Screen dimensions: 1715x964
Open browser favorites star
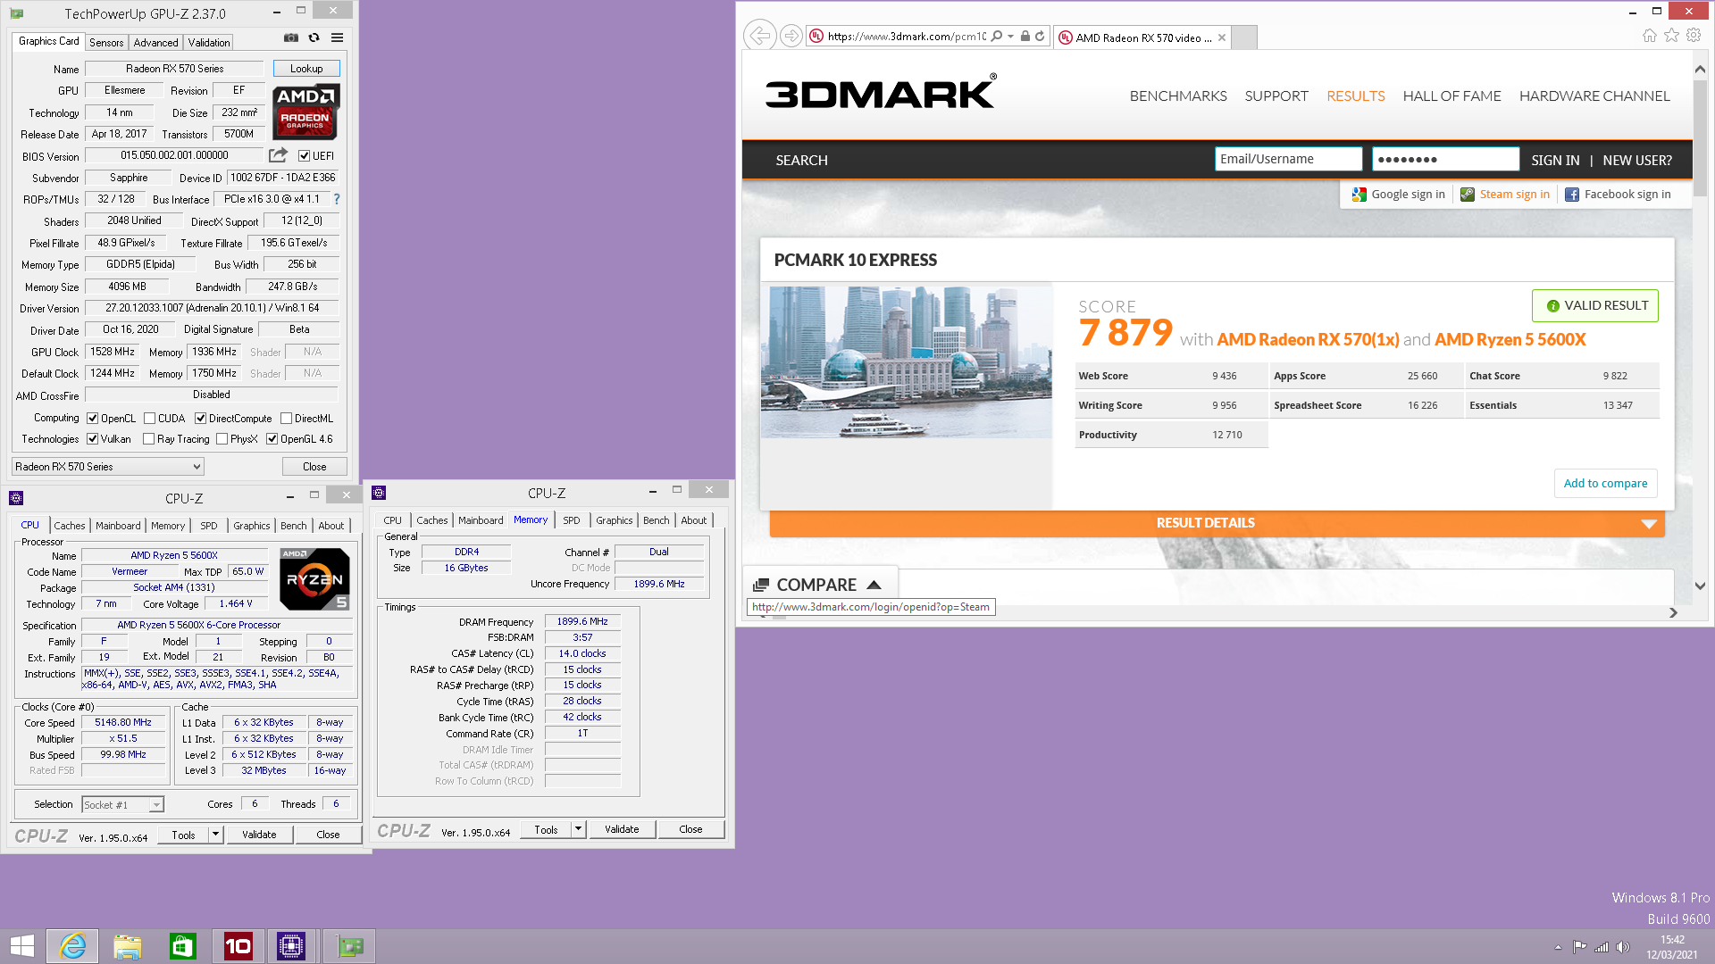(1671, 36)
